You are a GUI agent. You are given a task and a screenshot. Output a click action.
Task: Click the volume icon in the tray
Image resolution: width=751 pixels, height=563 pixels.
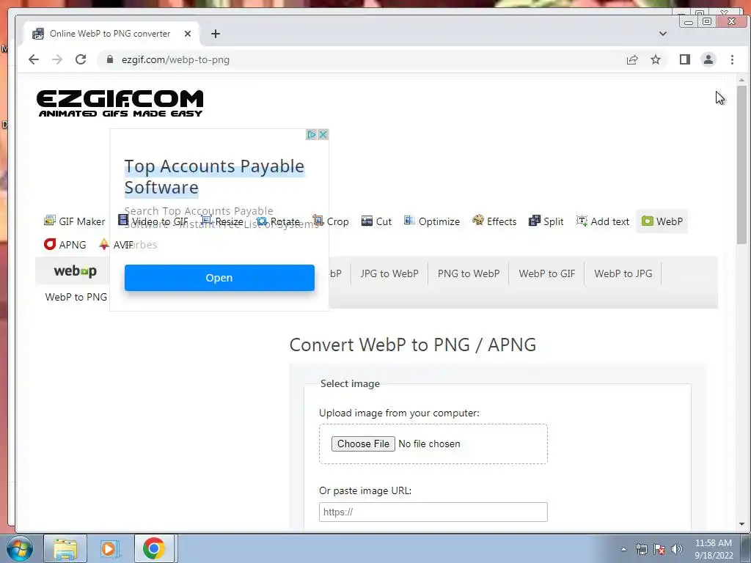pos(677,549)
